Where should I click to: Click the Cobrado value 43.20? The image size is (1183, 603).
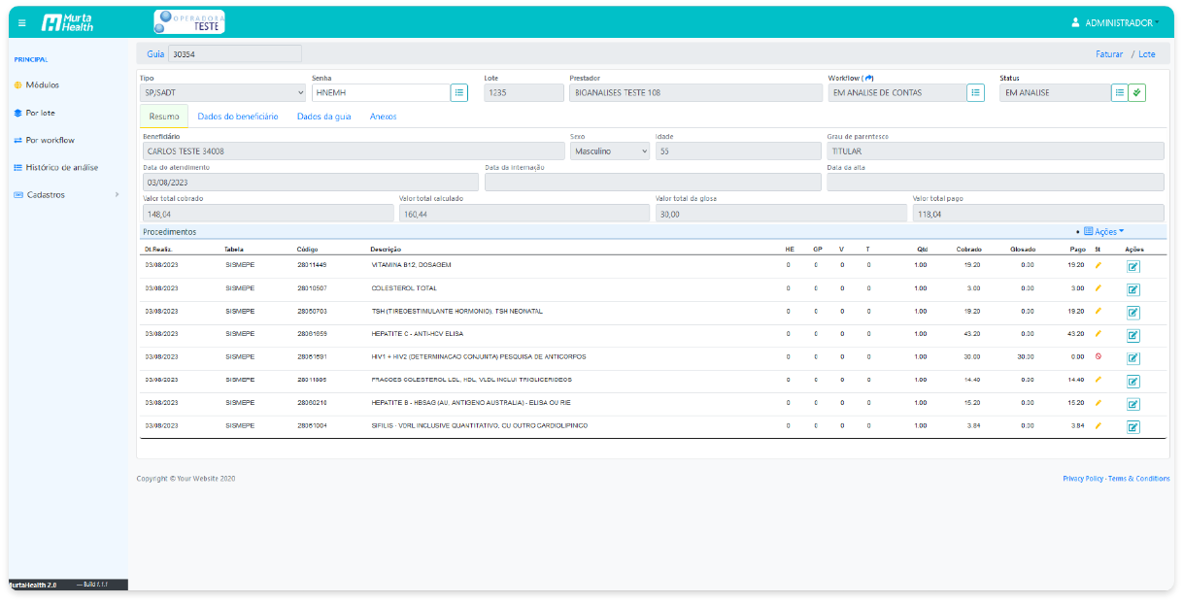click(972, 334)
